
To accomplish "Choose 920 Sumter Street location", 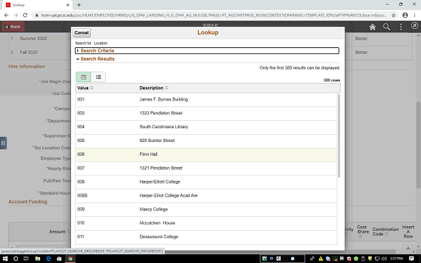I will (x=157, y=141).
